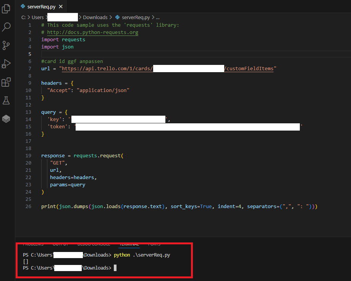Click line number 1 in the gutter
This screenshot has width=351, height=281.
coord(30,25)
